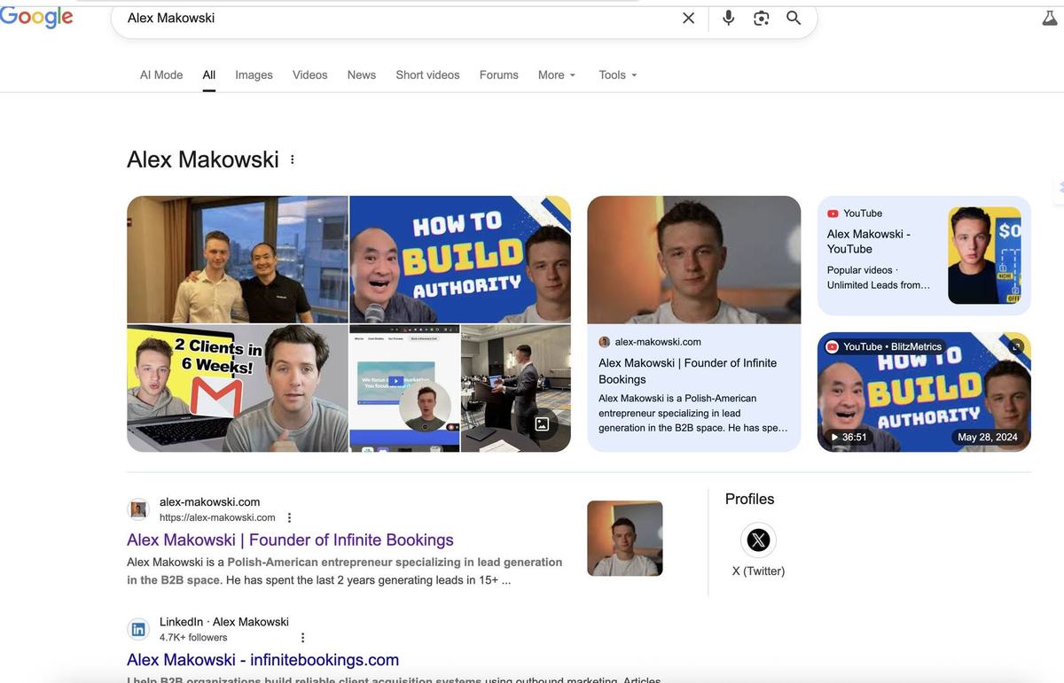Open the Tools dropdown

coord(618,75)
